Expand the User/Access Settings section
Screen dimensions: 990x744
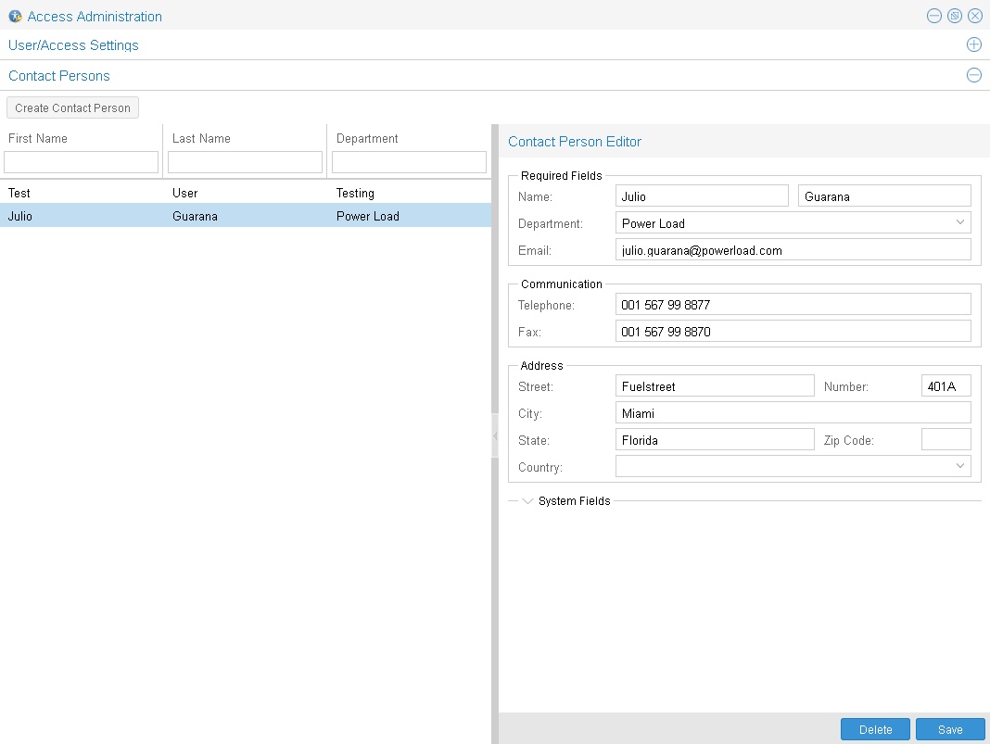pos(973,44)
